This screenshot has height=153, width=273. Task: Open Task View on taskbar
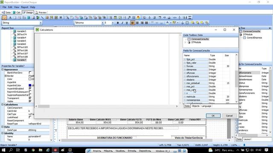point(18,150)
